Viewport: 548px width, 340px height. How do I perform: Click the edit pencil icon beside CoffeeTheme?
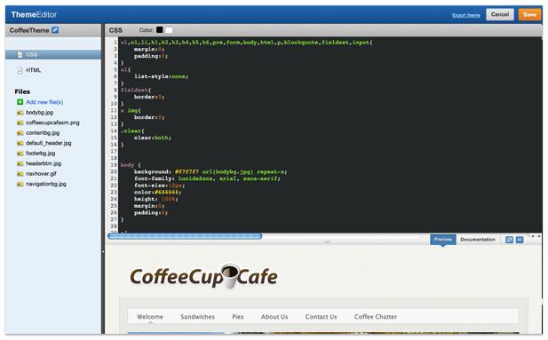[55, 30]
